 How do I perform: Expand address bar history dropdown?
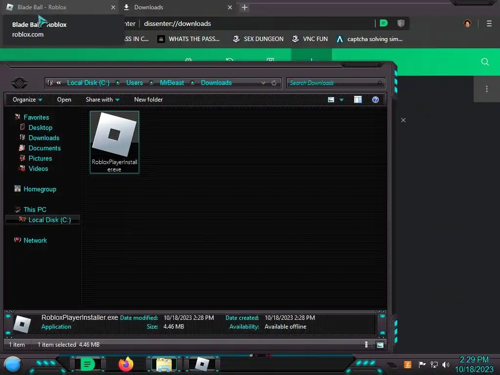point(263,83)
